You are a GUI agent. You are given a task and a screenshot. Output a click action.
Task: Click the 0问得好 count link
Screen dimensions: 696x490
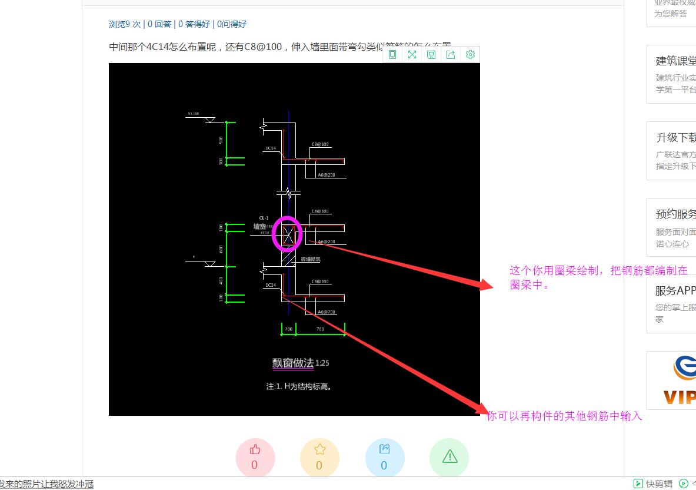click(232, 24)
